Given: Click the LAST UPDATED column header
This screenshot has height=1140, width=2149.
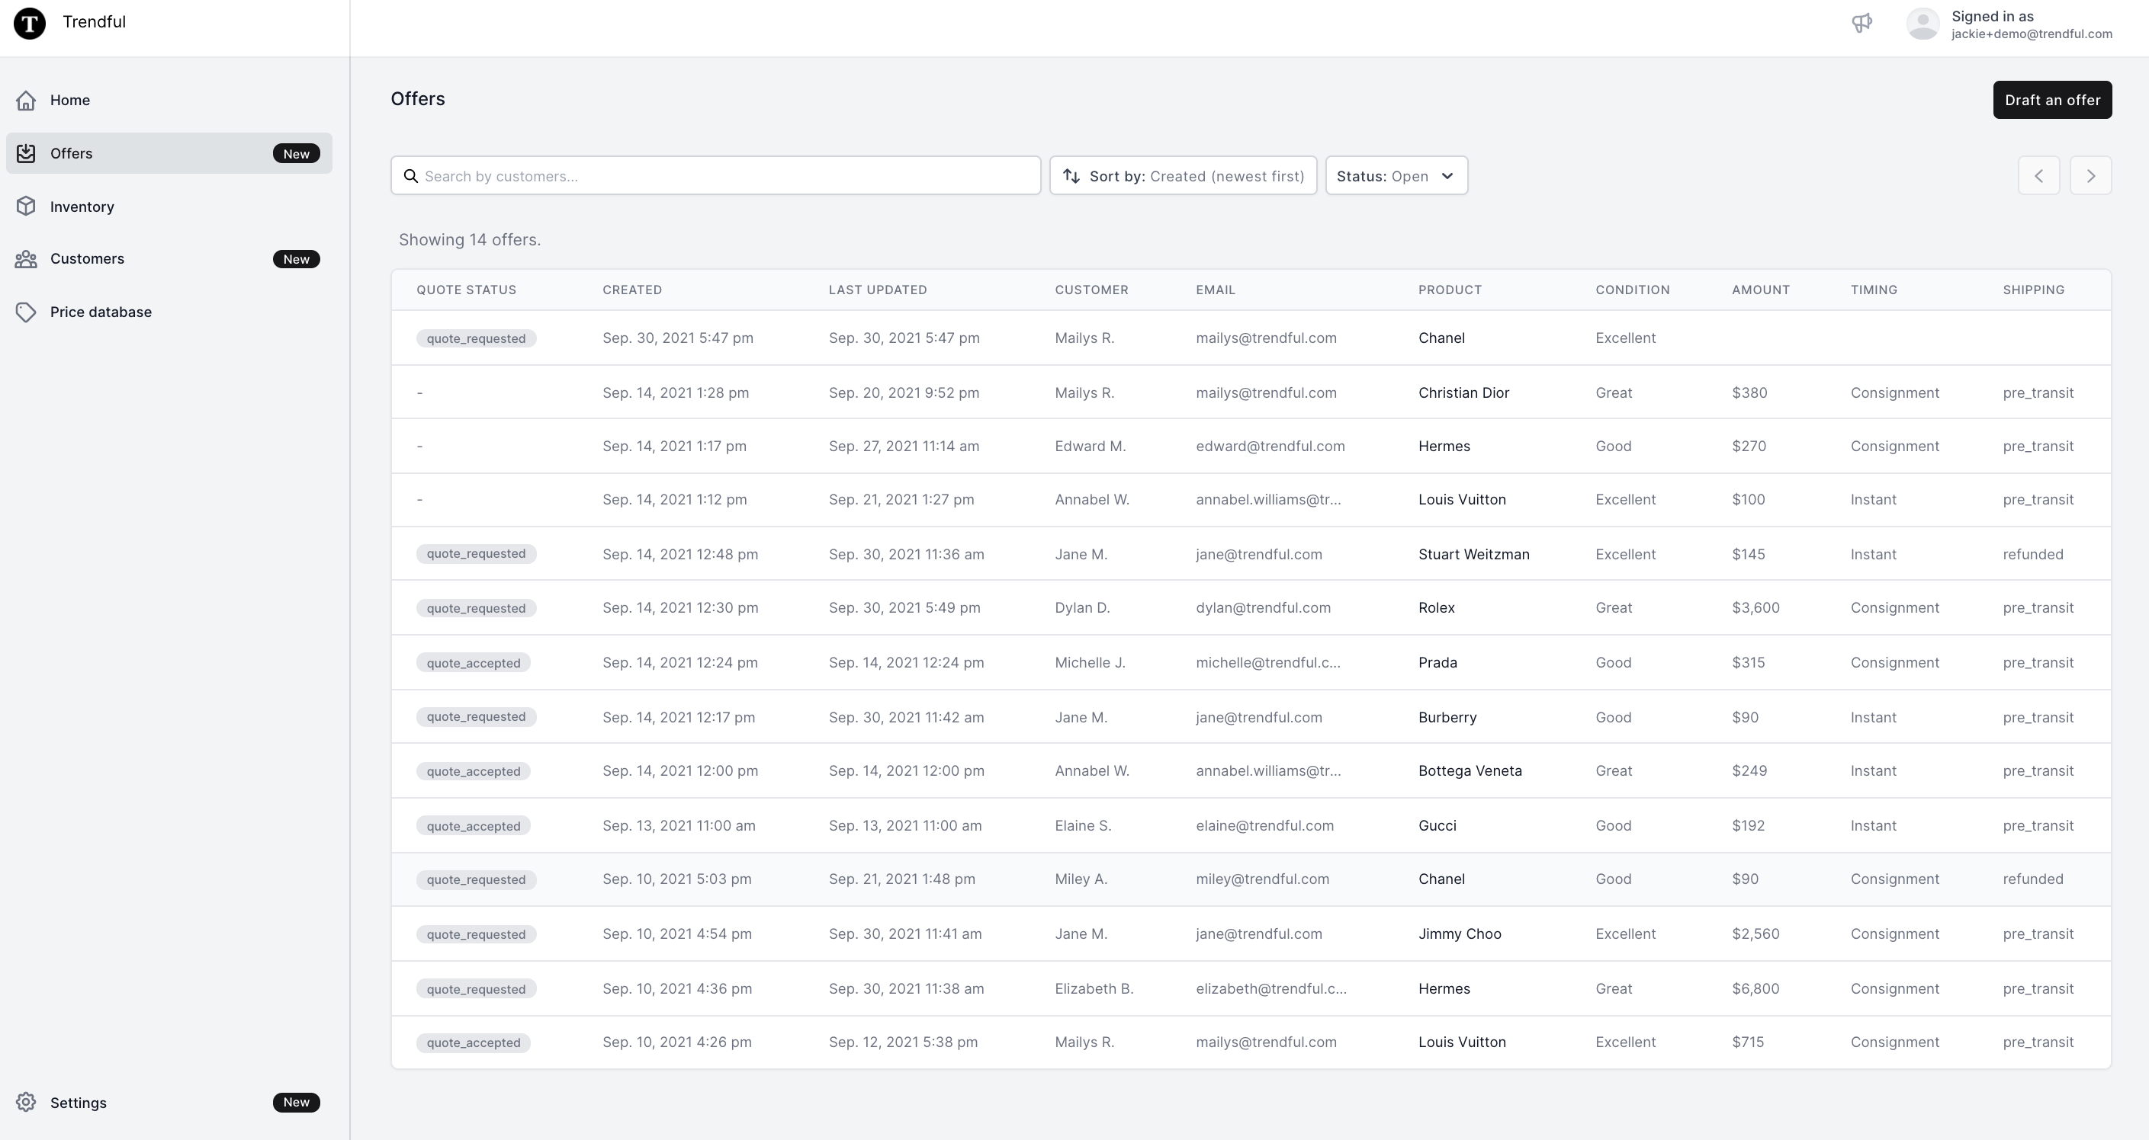Looking at the screenshot, I should point(878,290).
